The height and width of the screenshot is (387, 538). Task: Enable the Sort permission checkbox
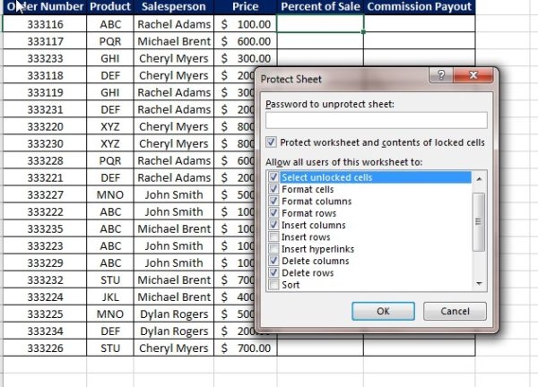coord(273,285)
